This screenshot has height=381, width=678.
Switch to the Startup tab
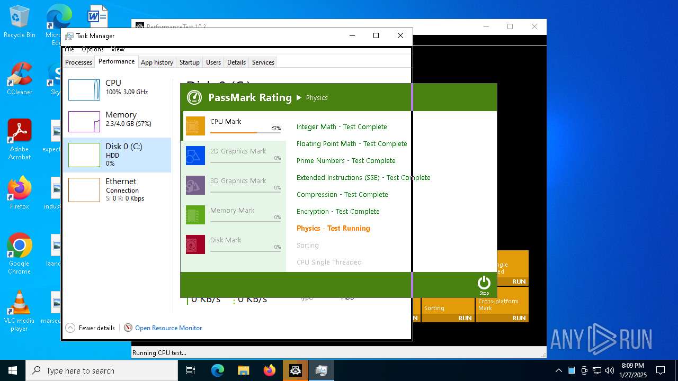coord(189,62)
